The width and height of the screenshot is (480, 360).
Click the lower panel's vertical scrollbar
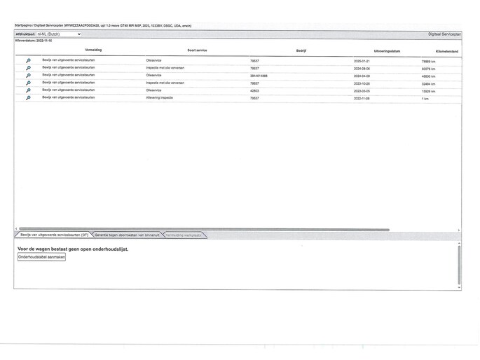click(x=459, y=265)
